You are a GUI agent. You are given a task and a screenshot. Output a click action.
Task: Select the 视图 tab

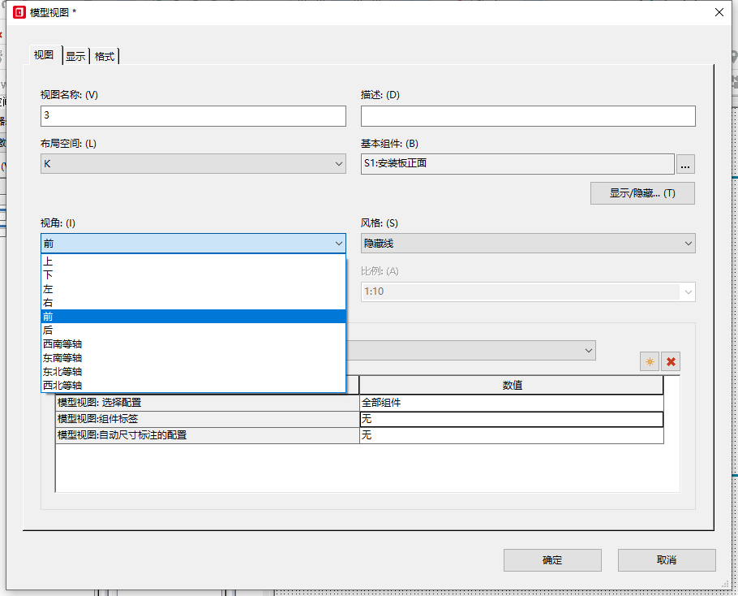[x=44, y=55]
